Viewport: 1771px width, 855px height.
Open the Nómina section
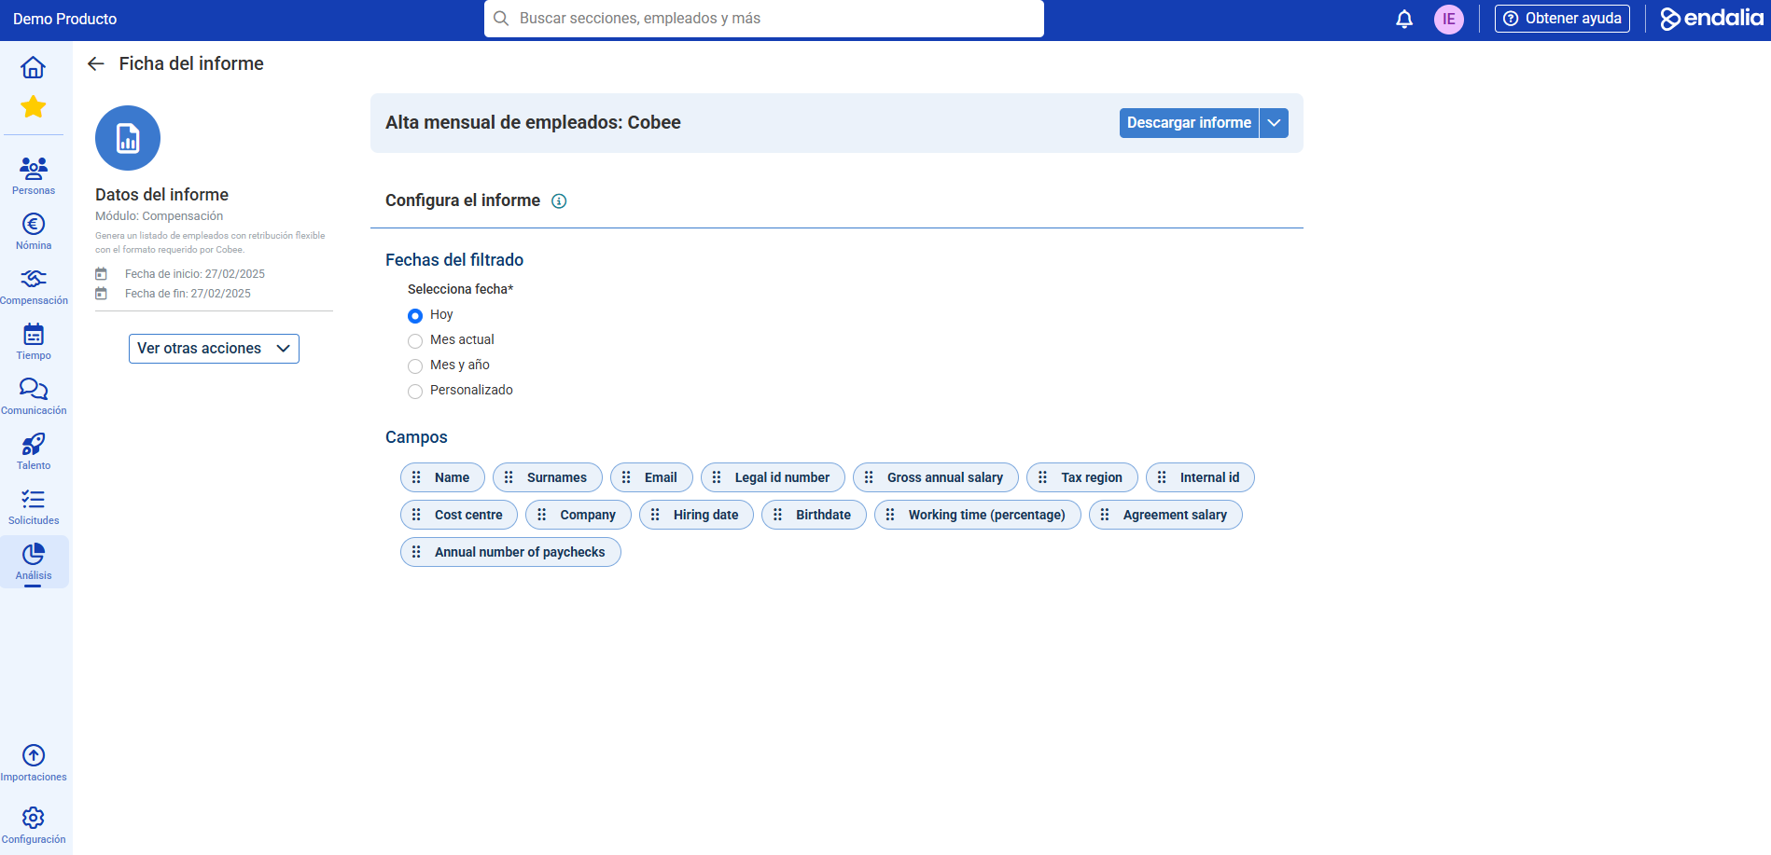34,231
